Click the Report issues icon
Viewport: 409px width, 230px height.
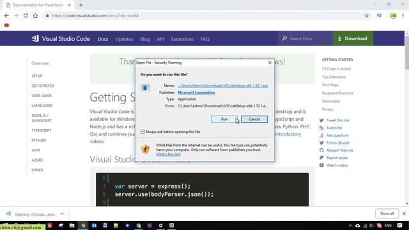(x=321, y=158)
